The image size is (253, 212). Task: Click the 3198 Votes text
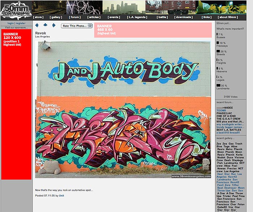tap(231, 97)
